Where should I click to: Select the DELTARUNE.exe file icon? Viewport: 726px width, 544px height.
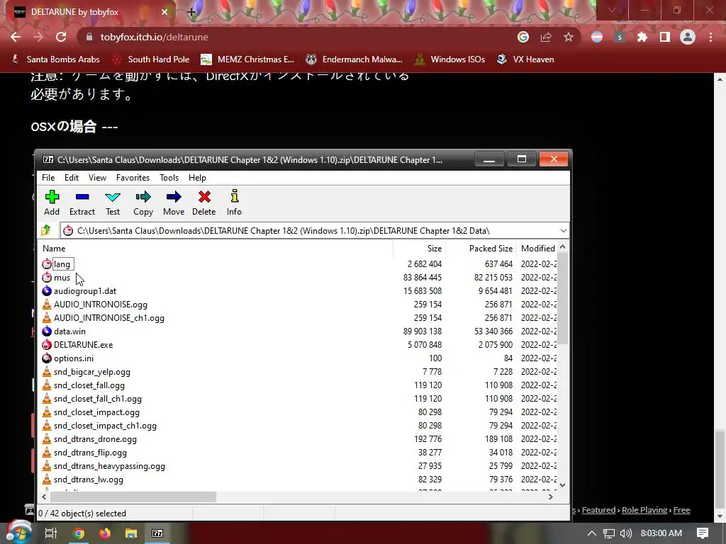(x=47, y=344)
